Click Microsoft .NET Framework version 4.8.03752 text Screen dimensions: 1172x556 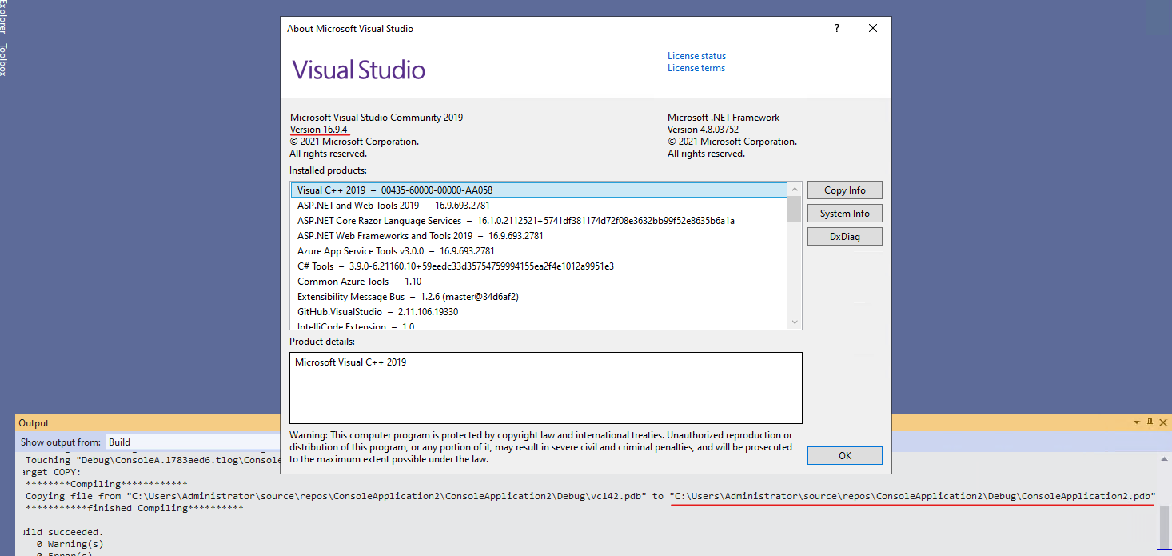pyautogui.click(x=703, y=130)
